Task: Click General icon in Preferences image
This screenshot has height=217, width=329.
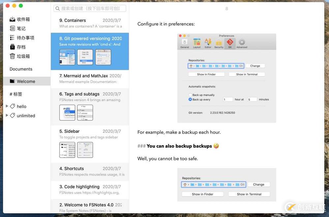Action: click(184, 42)
